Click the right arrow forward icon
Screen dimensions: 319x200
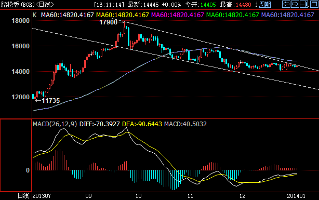(x=295, y=4)
